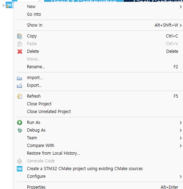This screenshot has width=183, height=189.
Task: Choose Close Project
Action: [x=39, y=104]
